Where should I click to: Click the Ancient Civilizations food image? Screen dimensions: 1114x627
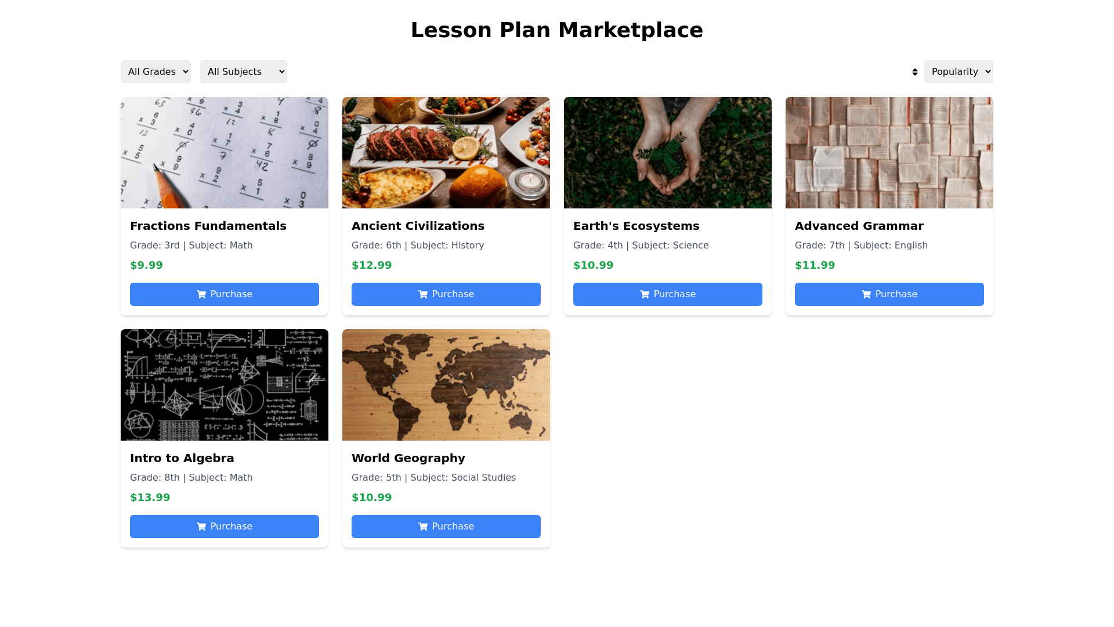coord(446,153)
